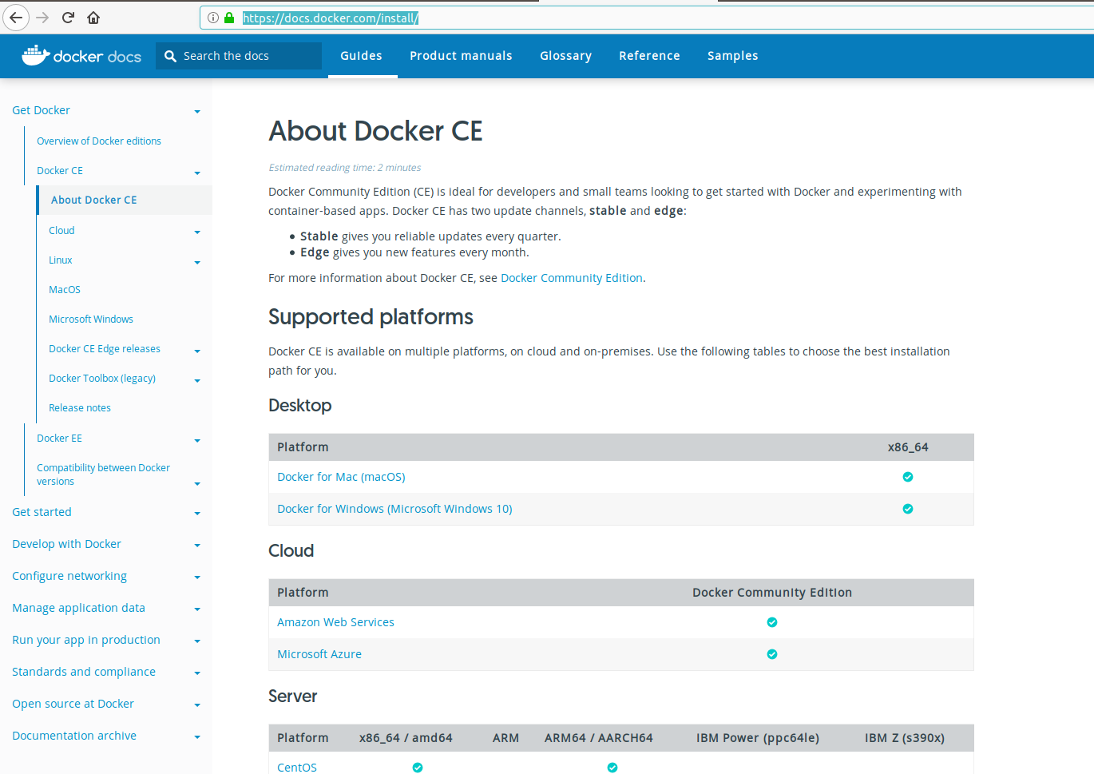Click the green padlock security icon
The width and height of the screenshot is (1094, 774).
(230, 18)
